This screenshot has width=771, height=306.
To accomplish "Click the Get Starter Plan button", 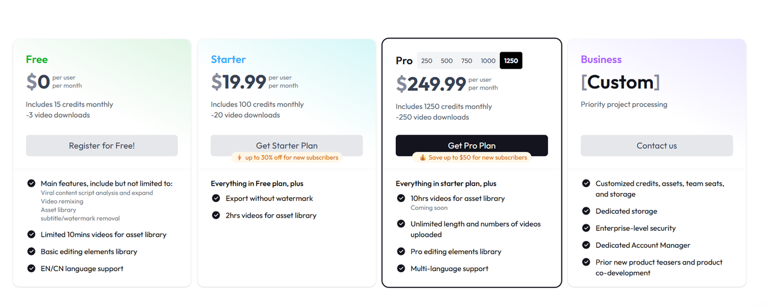I will point(287,145).
